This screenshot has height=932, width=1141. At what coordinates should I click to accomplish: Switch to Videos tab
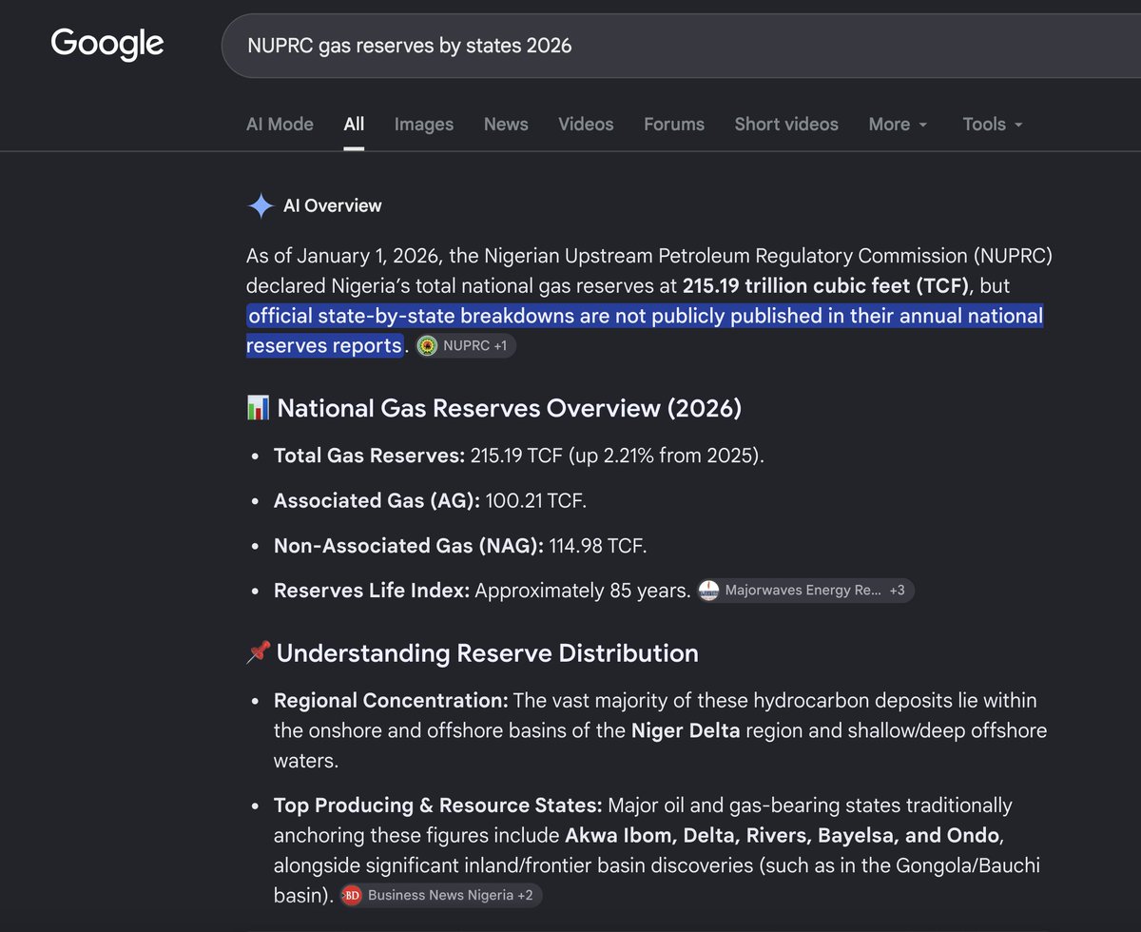pyautogui.click(x=586, y=124)
